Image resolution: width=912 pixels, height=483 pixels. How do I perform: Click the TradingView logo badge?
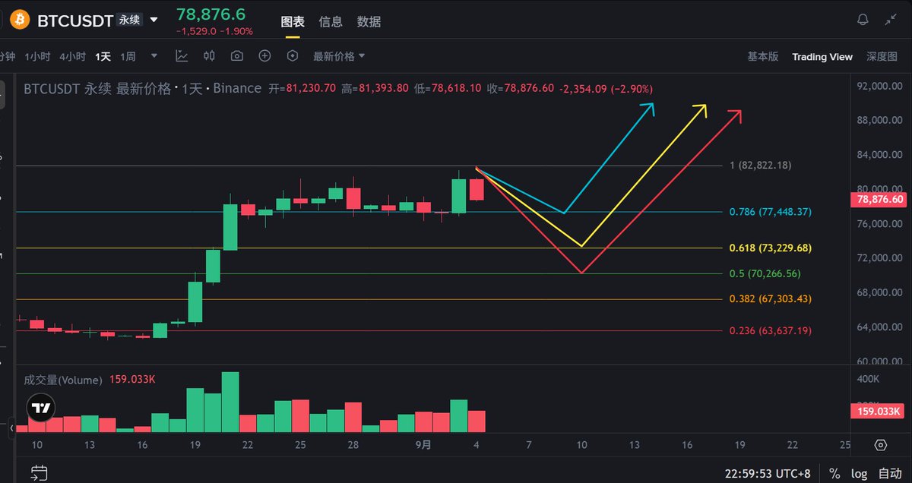40,408
